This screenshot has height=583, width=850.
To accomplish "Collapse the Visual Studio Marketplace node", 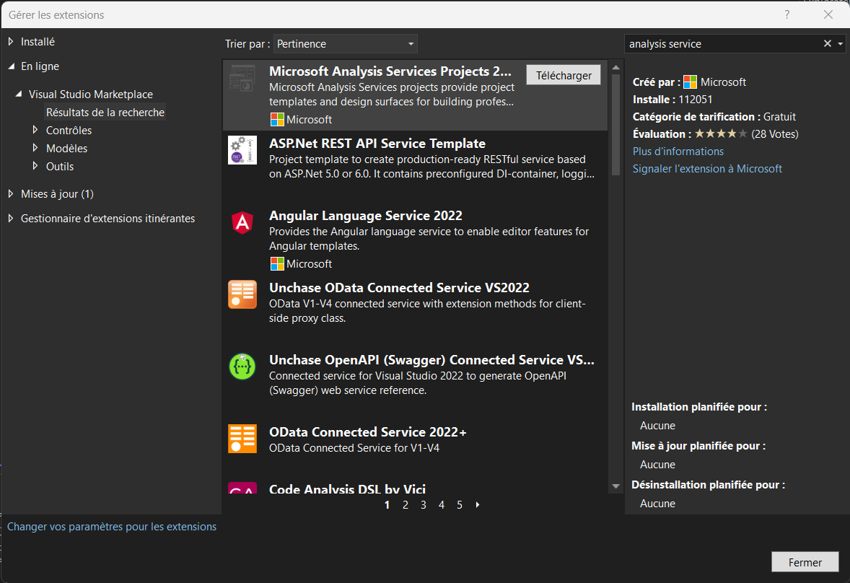I will click(19, 94).
